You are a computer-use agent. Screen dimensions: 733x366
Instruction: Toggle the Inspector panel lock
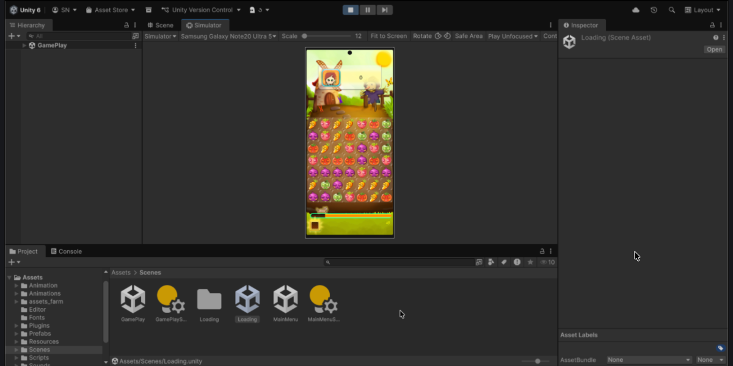[712, 25]
